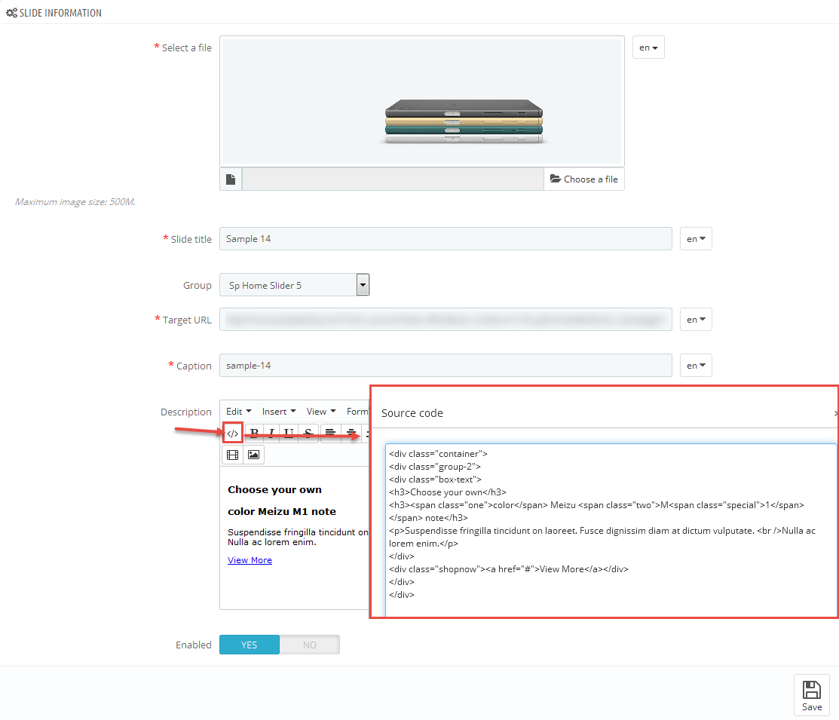This screenshot has height=720, width=839.
Task: Follow the View More link in description
Action: [x=250, y=560]
